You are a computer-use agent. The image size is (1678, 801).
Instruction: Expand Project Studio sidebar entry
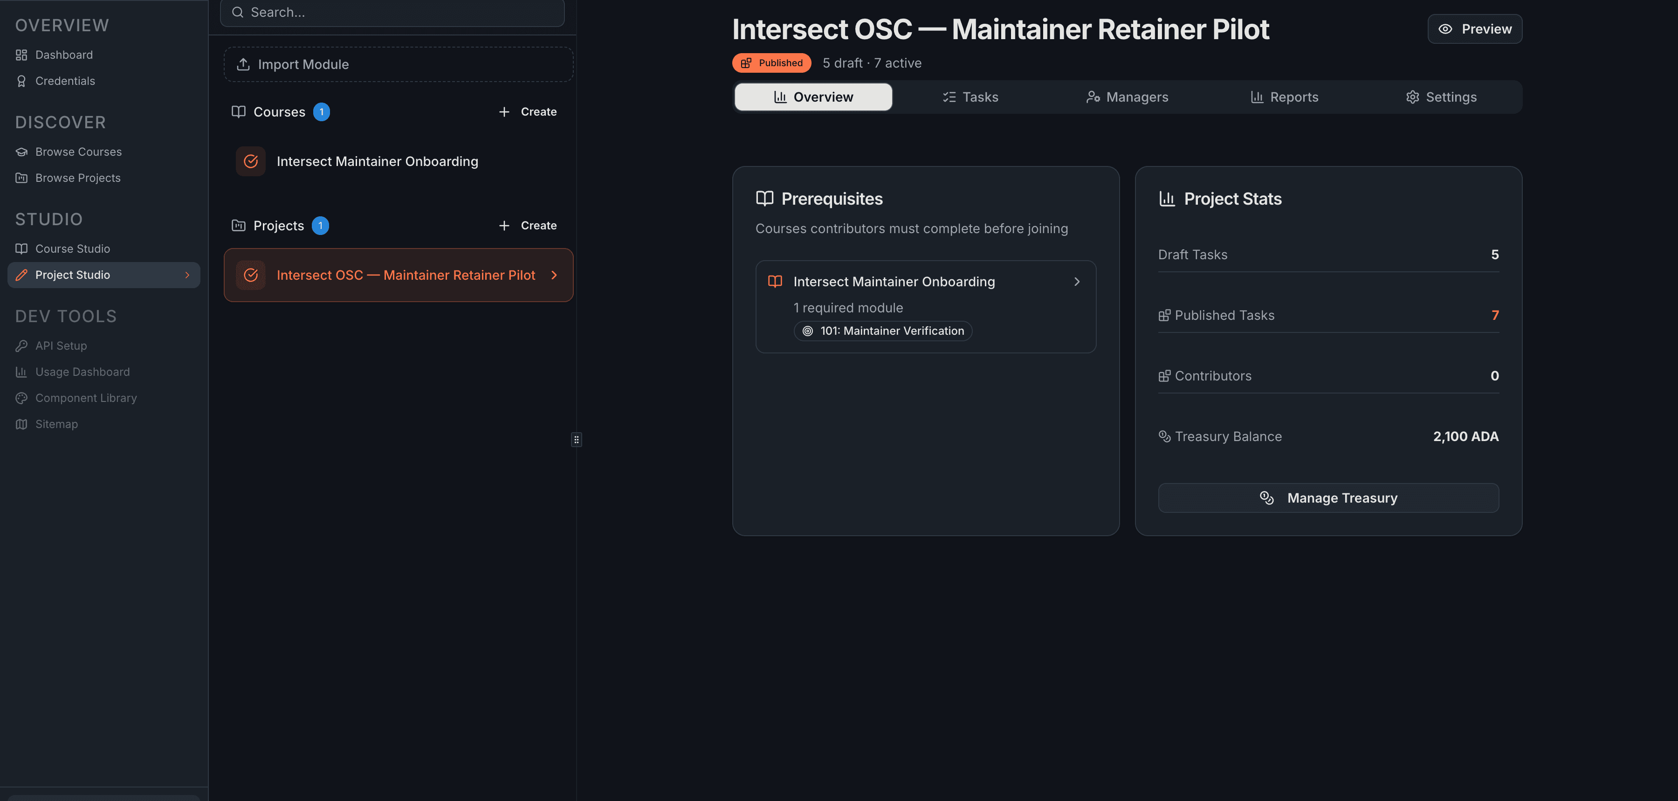point(188,275)
